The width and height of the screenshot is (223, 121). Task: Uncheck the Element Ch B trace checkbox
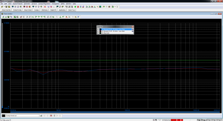[x=98, y=31]
